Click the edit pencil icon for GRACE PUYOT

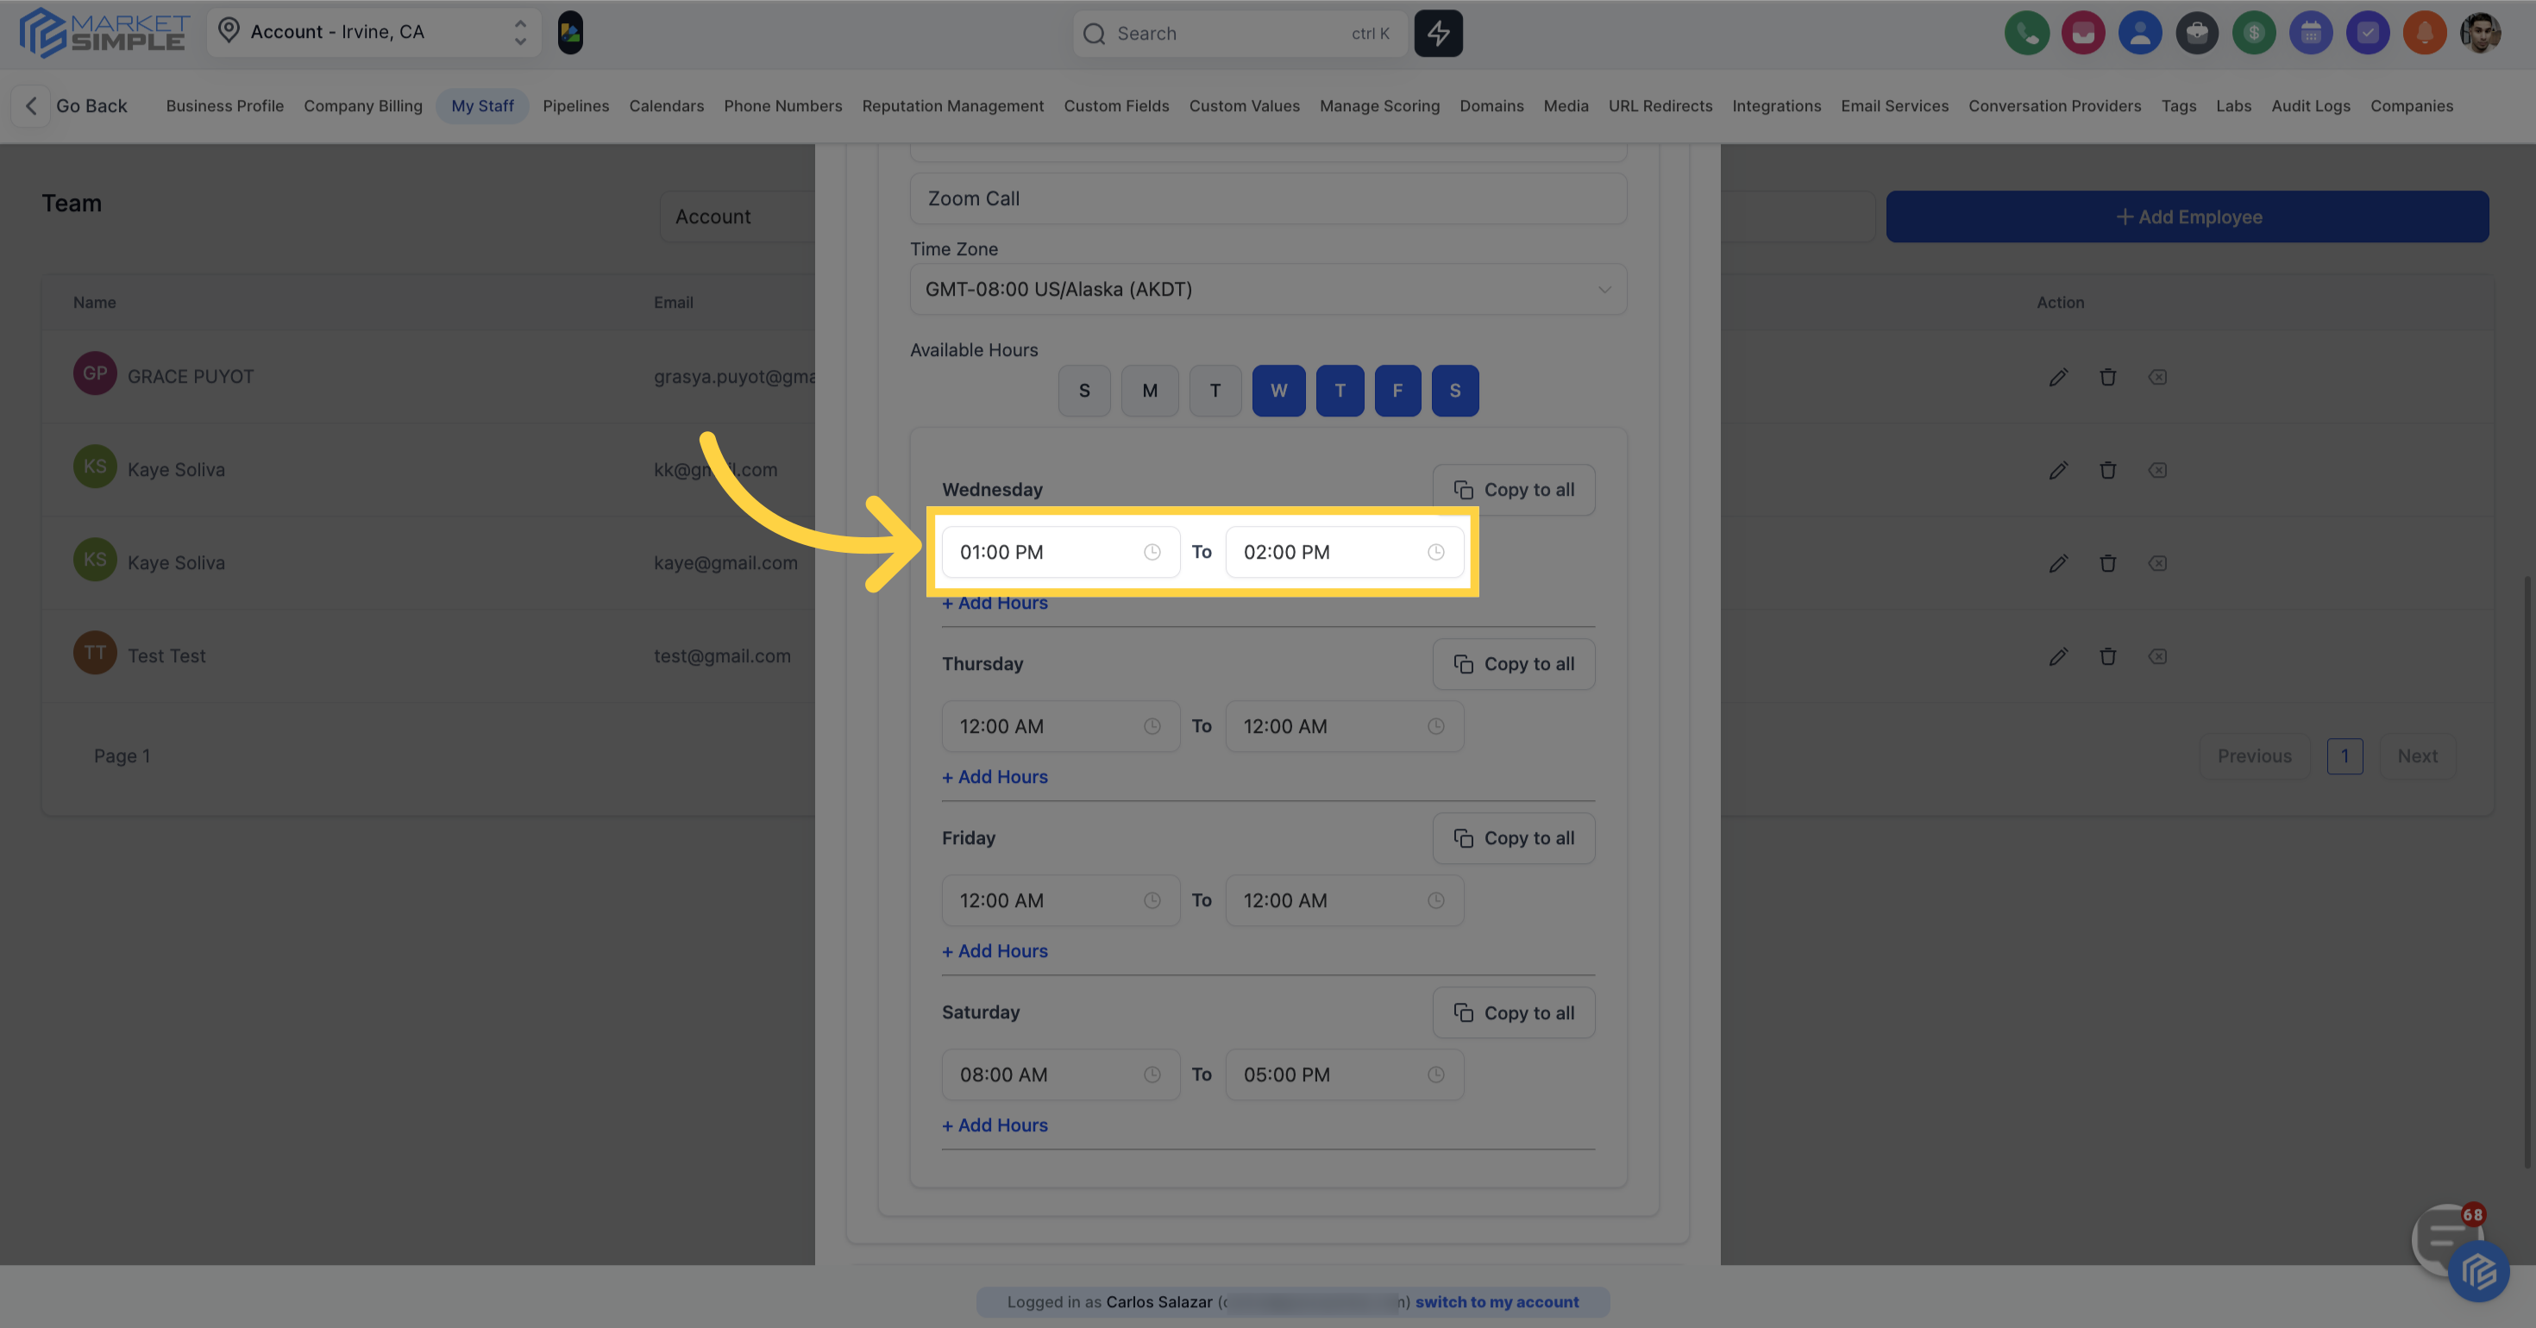pos(2058,377)
